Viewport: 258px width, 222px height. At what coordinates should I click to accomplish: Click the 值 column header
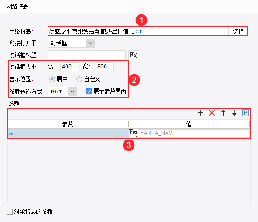[x=189, y=124]
